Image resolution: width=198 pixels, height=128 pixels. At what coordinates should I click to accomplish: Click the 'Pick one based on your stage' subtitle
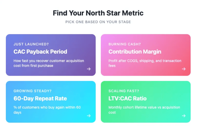pos(98,22)
